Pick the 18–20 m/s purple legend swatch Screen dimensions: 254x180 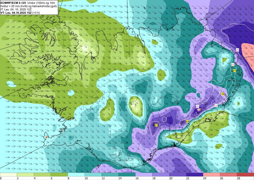click(x=161, y=175)
